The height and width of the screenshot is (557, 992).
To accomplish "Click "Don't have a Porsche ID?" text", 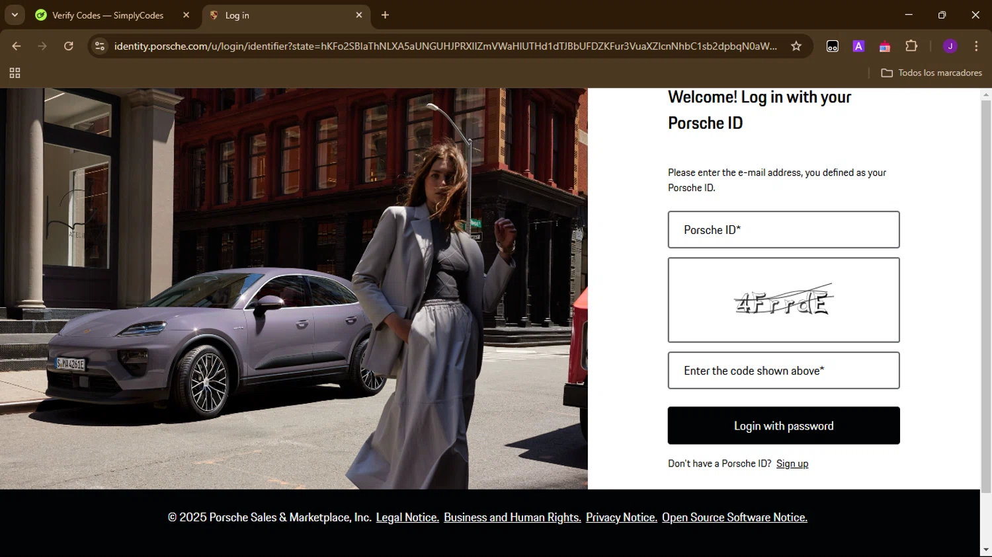I will coord(720,464).
